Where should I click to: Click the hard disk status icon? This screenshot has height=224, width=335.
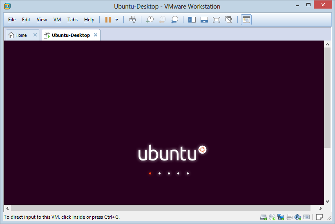pyautogui.click(x=264, y=217)
